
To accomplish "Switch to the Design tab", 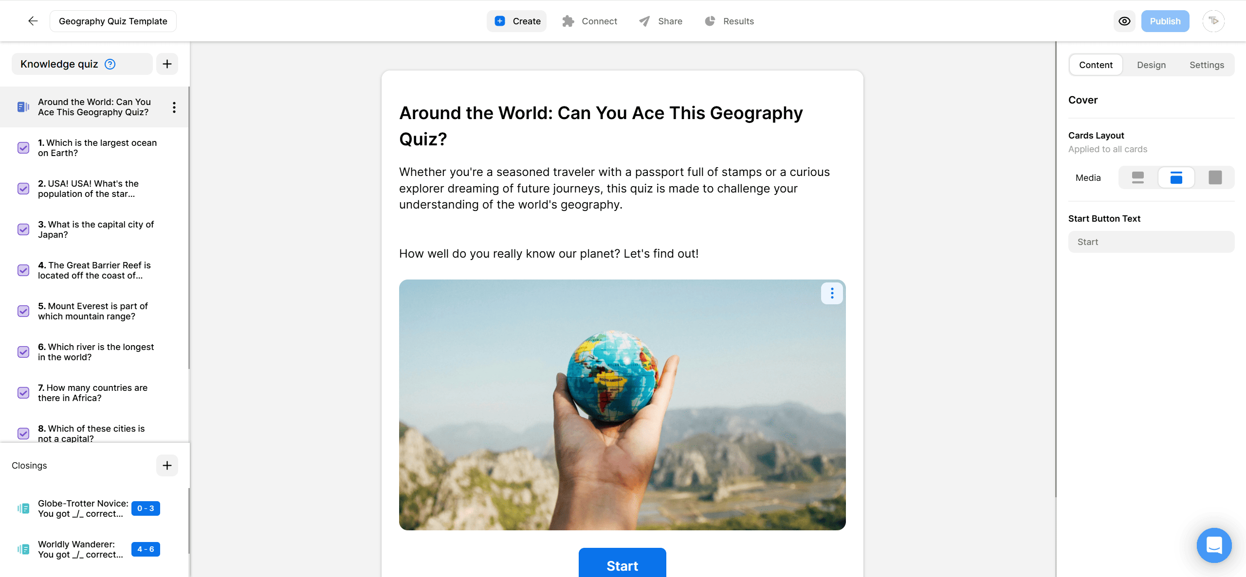I will point(1152,65).
